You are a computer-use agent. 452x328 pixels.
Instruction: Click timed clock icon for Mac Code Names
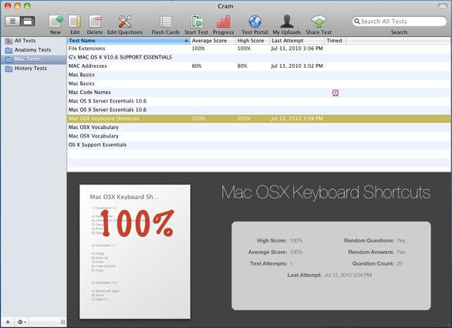click(x=336, y=93)
